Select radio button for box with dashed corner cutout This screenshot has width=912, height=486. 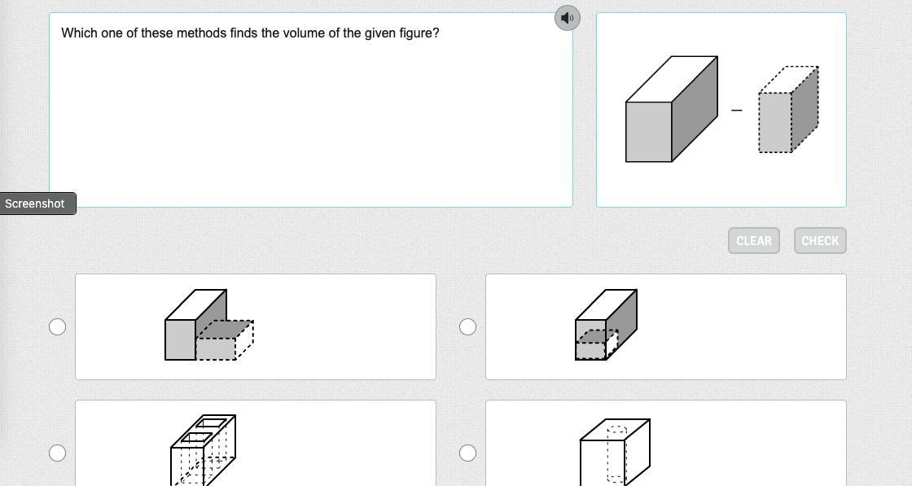pyautogui.click(x=467, y=326)
